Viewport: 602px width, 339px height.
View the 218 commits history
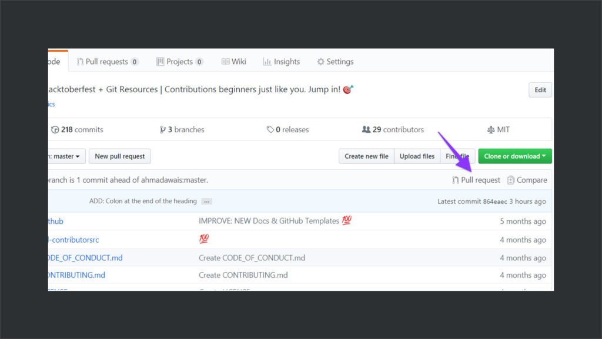click(x=77, y=130)
